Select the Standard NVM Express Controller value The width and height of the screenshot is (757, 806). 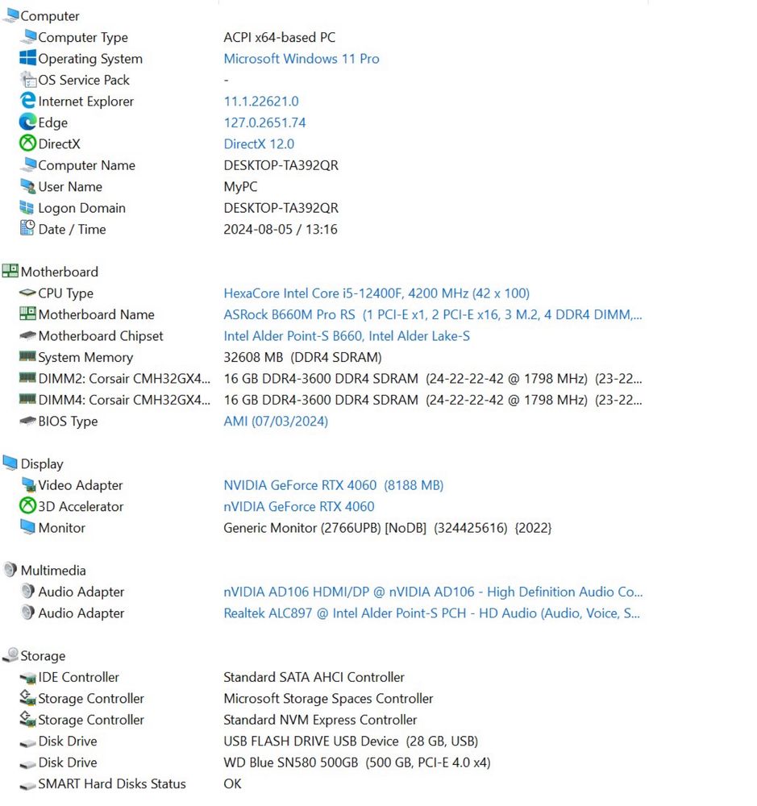click(x=320, y=720)
